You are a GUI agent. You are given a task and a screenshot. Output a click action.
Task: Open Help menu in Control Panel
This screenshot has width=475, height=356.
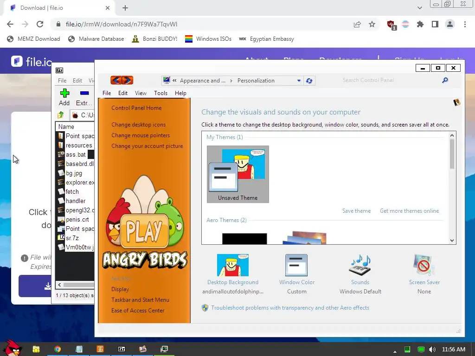tap(180, 93)
